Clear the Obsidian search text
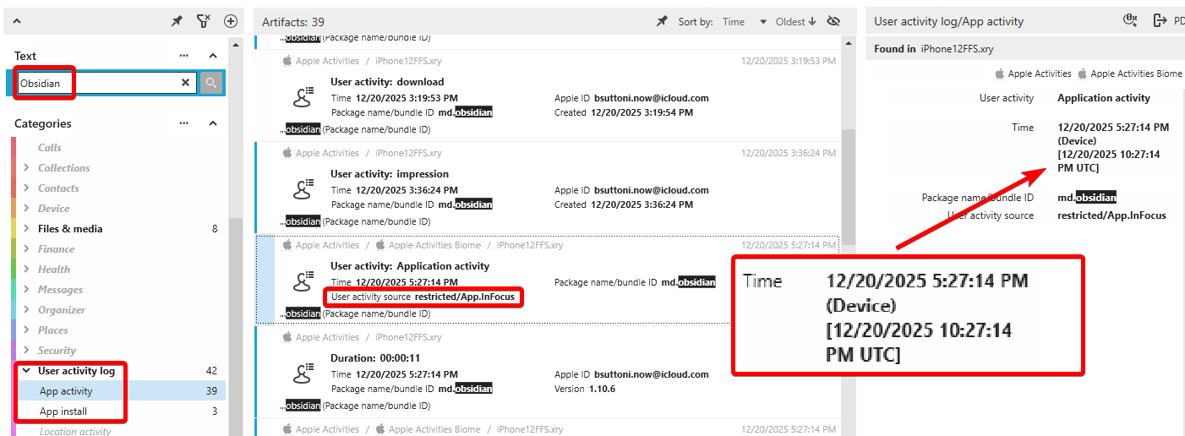 tap(186, 83)
